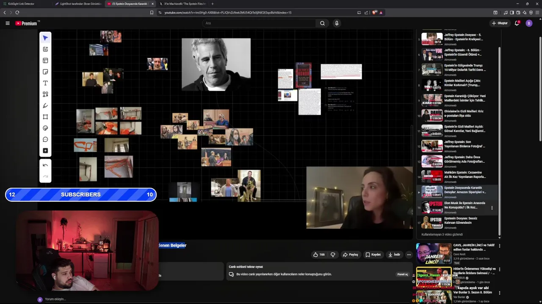Select the table layout tool in the whiteboard toolbar

[x=45, y=60]
